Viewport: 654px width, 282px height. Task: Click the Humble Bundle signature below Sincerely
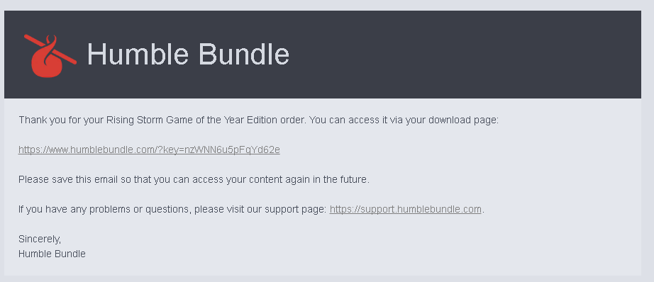click(x=52, y=254)
